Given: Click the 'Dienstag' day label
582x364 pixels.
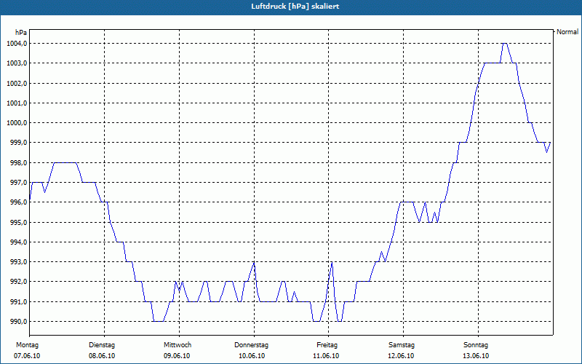Looking at the screenshot, I should [x=102, y=345].
